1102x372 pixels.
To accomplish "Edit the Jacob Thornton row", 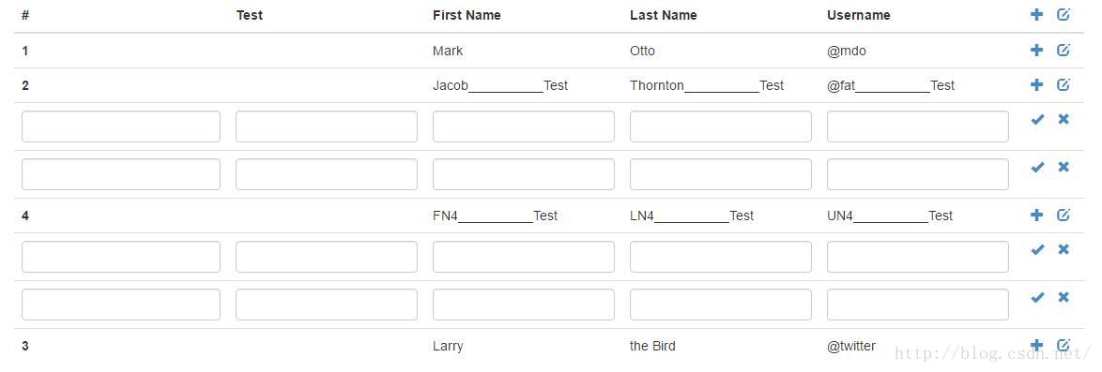I will click(x=1064, y=85).
